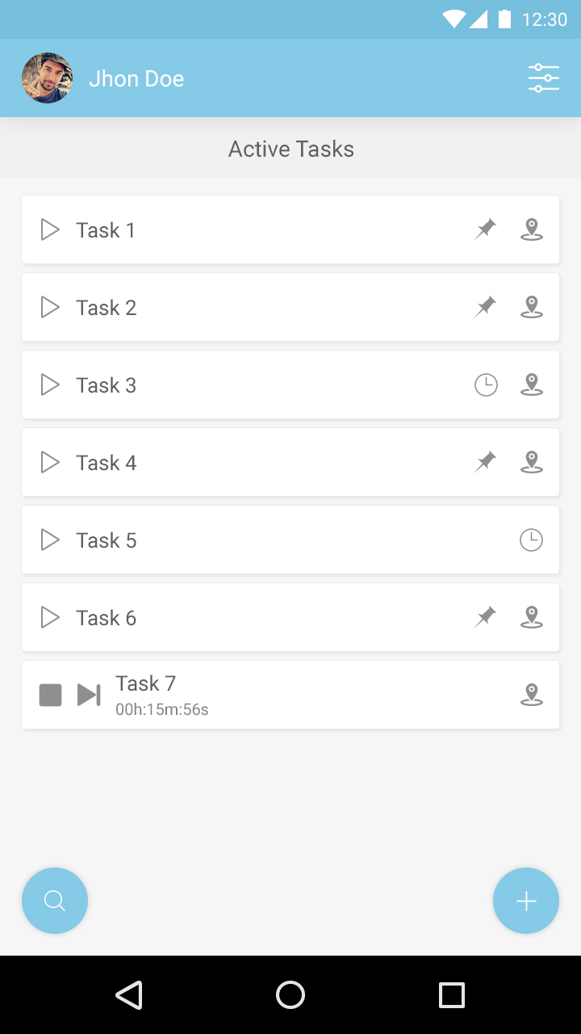This screenshot has height=1034, width=581.
Task: Start Task 3 with the play triangle
Action: point(50,385)
